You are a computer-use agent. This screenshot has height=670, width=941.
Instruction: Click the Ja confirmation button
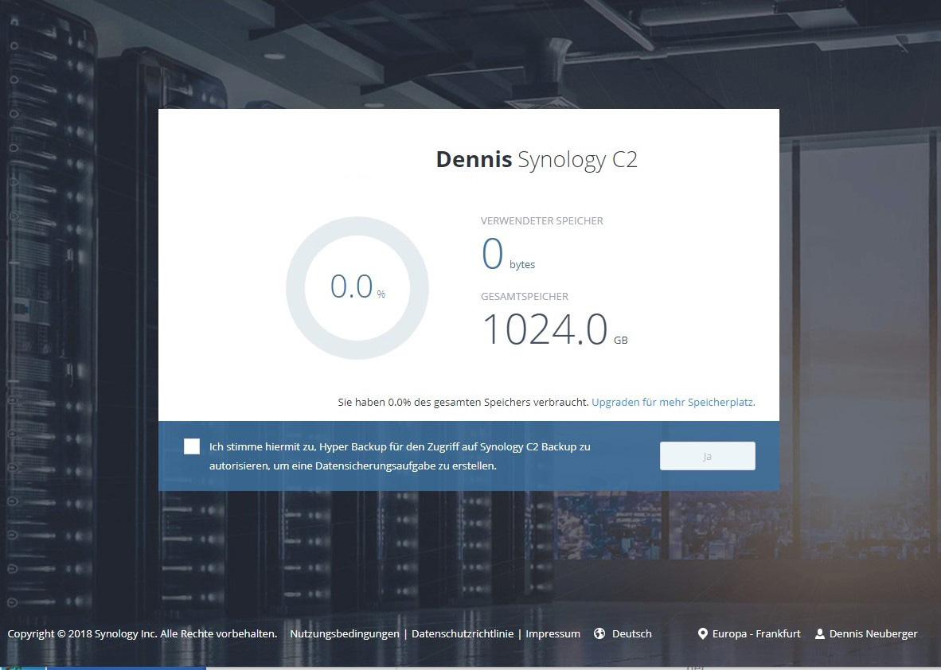coord(708,456)
